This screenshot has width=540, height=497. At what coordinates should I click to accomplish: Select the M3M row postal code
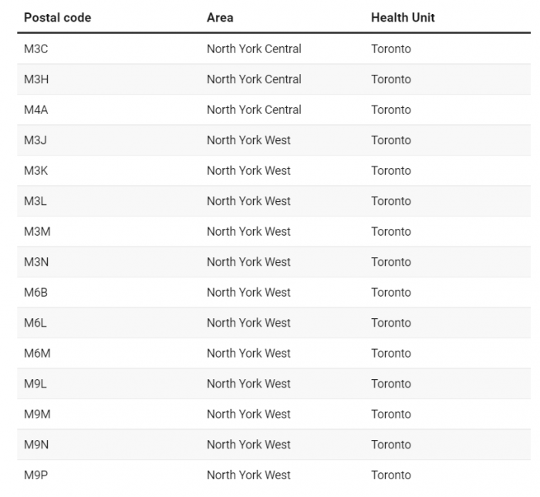click(37, 231)
